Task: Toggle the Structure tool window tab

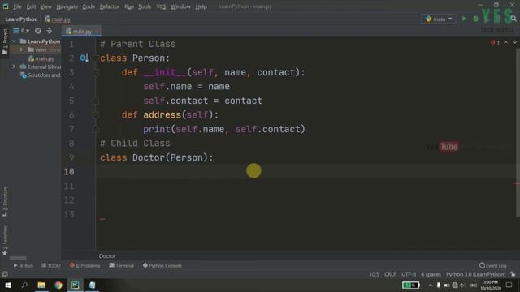Action: (5, 202)
